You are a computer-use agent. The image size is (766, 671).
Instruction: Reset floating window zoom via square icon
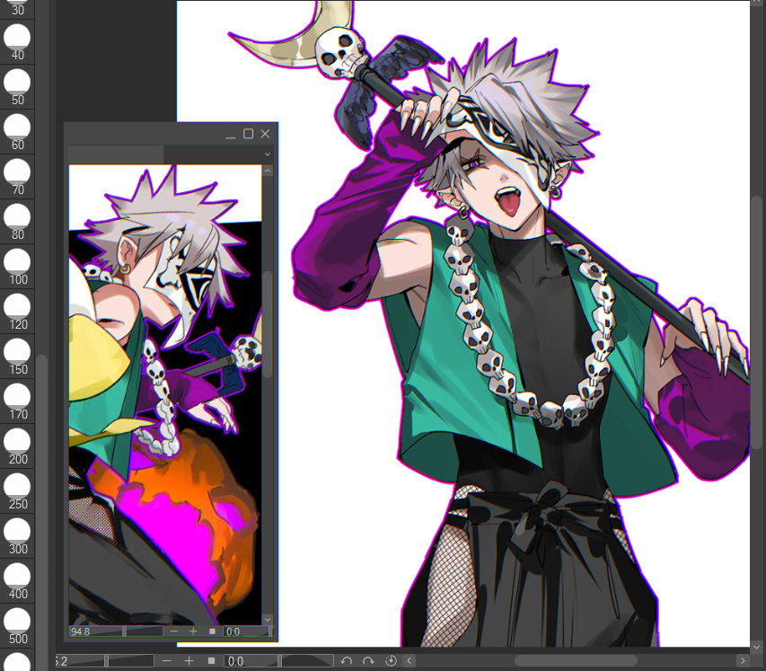click(212, 631)
